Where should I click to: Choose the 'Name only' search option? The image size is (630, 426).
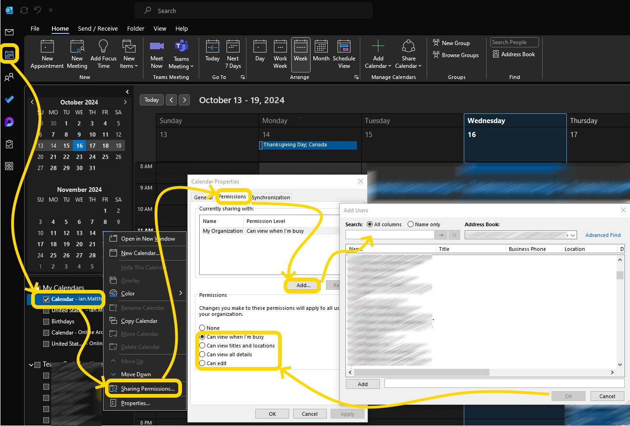point(410,224)
